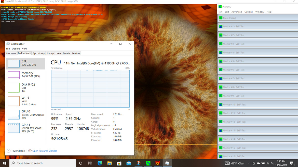Click the taskbar search box
The image size is (298, 167).
[43, 163]
